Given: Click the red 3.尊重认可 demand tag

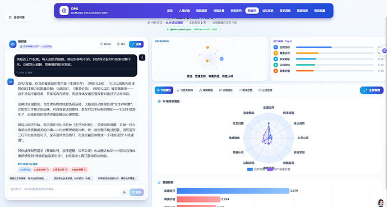Looking at the screenshot, I should 60,169.
